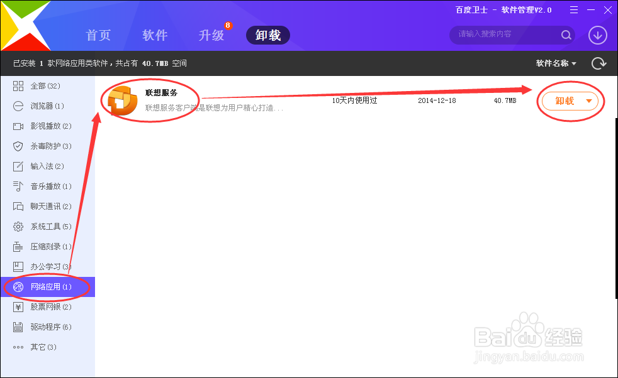The width and height of the screenshot is (618, 378).
Task: Open the 首页 home tab
Action: click(x=98, y=35)
